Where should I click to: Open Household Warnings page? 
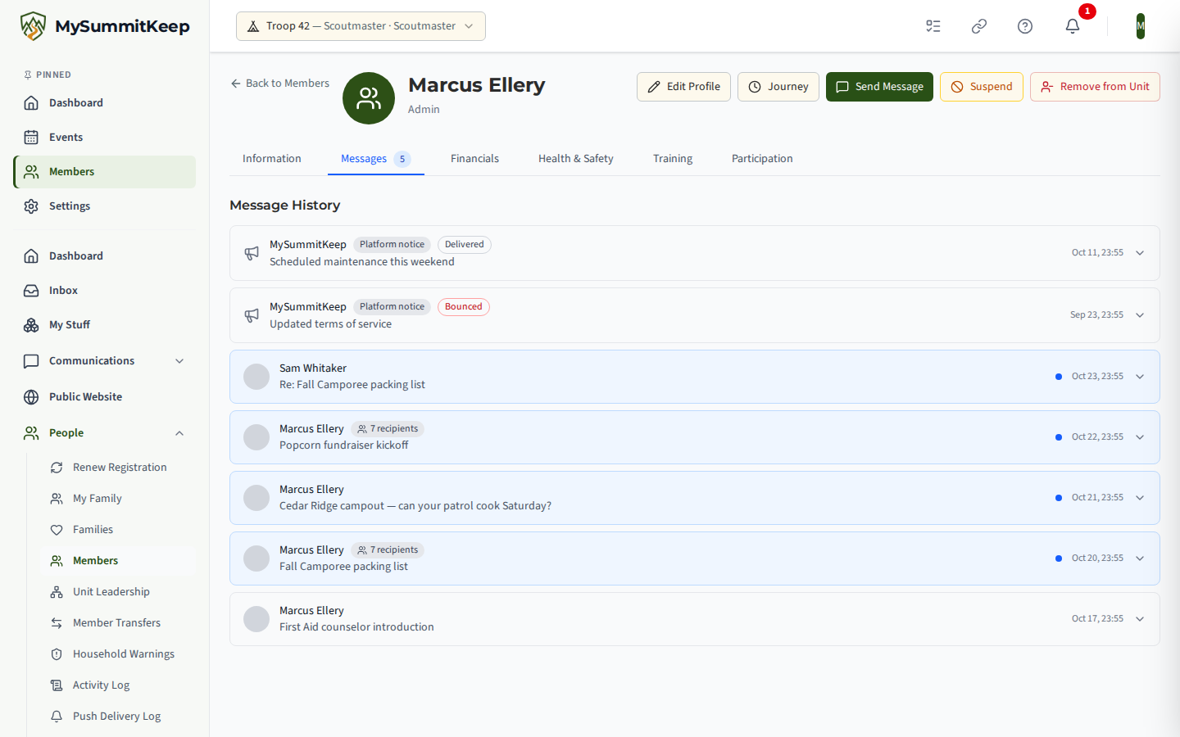pos(118,654)
